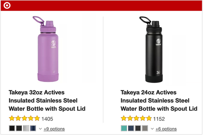Select the teal swatch for the 24oz bottle
This screenshot has height=135, width=203.
(x=124, y=128)
